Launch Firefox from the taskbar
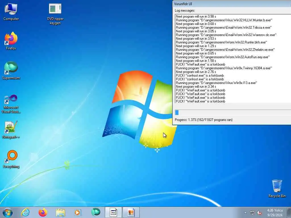291x218 pixels. (x=43, y=212)
